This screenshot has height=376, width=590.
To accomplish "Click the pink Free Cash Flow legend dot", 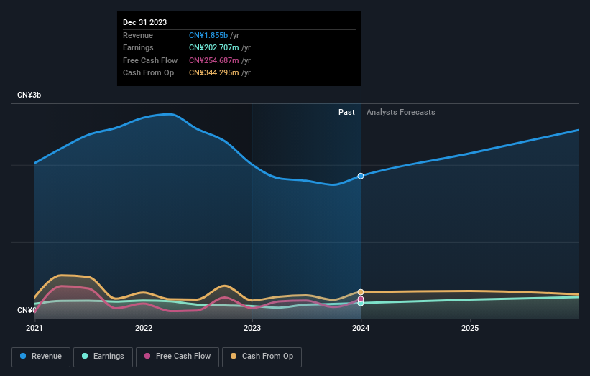I will click(x=147, y=356).
